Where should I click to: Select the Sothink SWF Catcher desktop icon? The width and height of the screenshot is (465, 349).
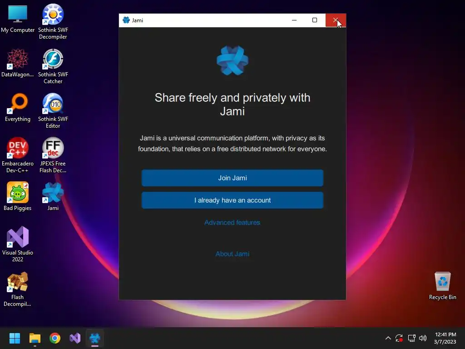pyautogui.click(x=53, y=66)
